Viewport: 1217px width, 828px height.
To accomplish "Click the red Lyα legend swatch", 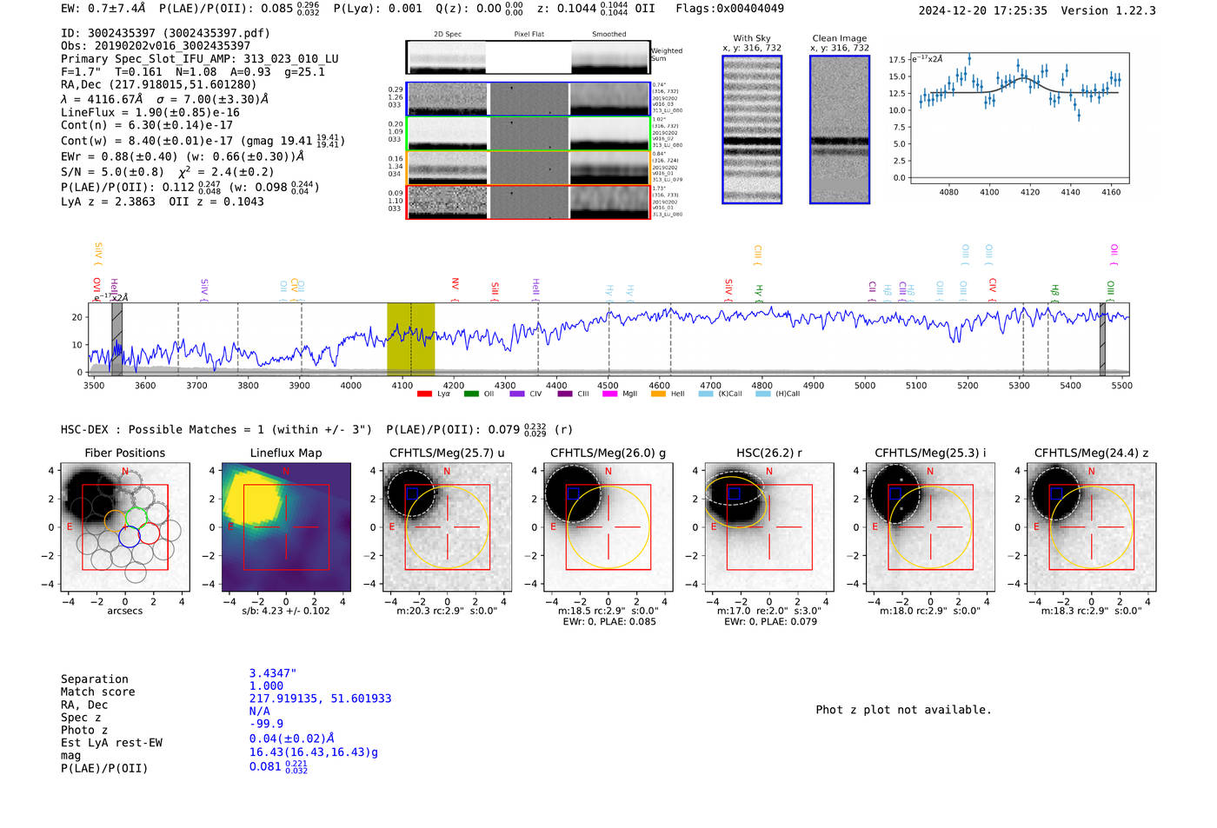I will (424, 394).
